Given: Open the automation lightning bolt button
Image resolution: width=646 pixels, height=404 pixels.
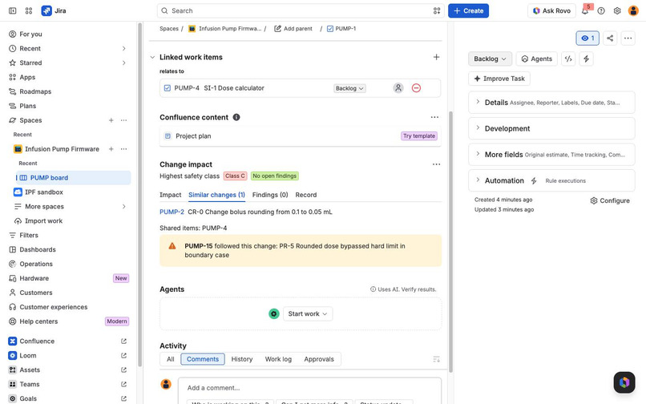Looking at the screenshot, I should coord(586,59).
